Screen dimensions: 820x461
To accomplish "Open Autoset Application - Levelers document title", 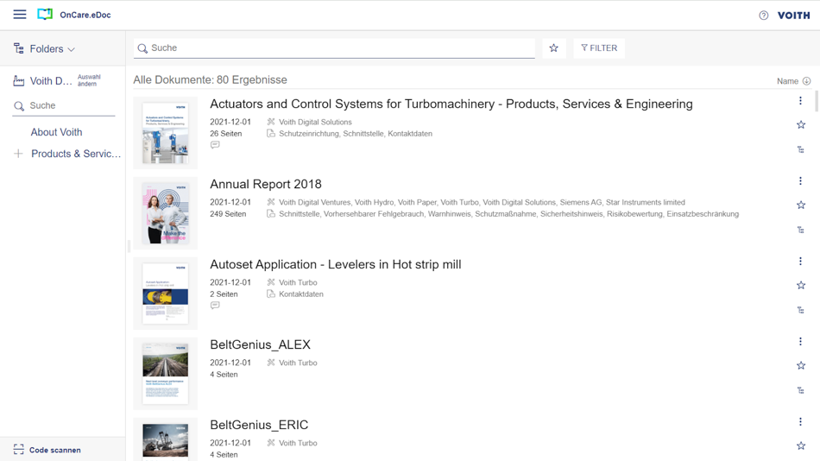I will (x=336, y=265).
